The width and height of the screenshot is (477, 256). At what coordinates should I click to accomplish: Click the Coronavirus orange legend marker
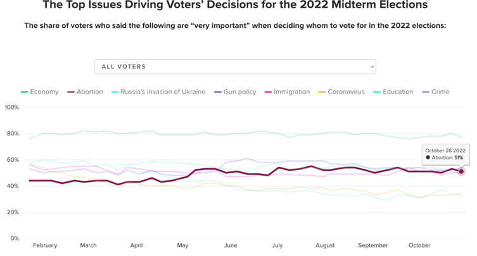click(322, 92)
